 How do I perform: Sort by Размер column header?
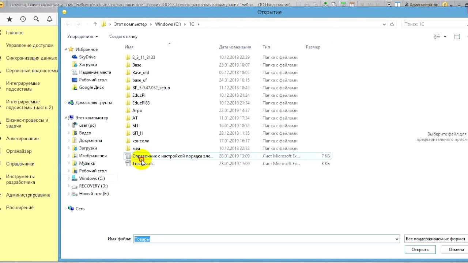(313, 47)
